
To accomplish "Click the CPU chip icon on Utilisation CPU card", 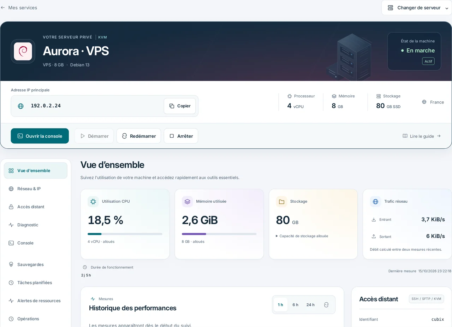I will (x=93, y=202).
